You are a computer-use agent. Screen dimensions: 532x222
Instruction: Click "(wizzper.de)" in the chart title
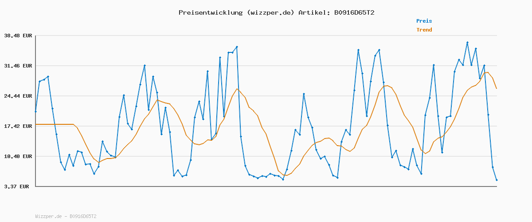point(270,12)
